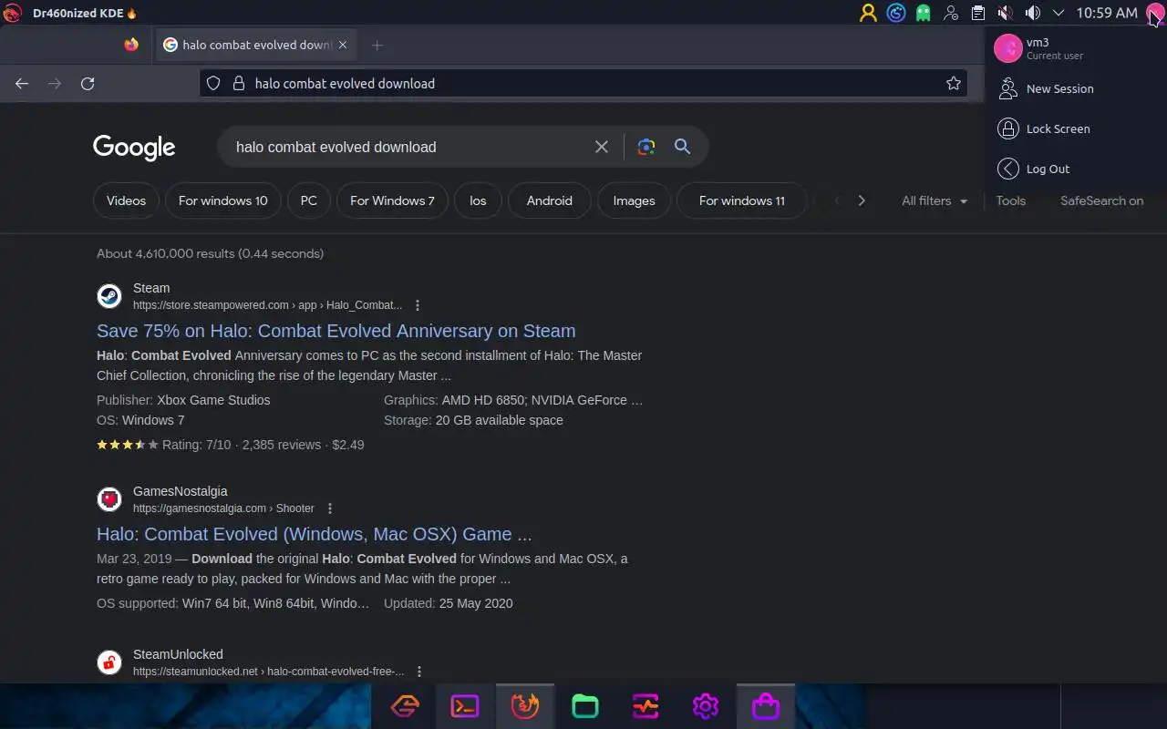This screenshot has height=729, width=1167.
Task: Click the SteamUnlocked favicon
Action: (x=109, y=662)
